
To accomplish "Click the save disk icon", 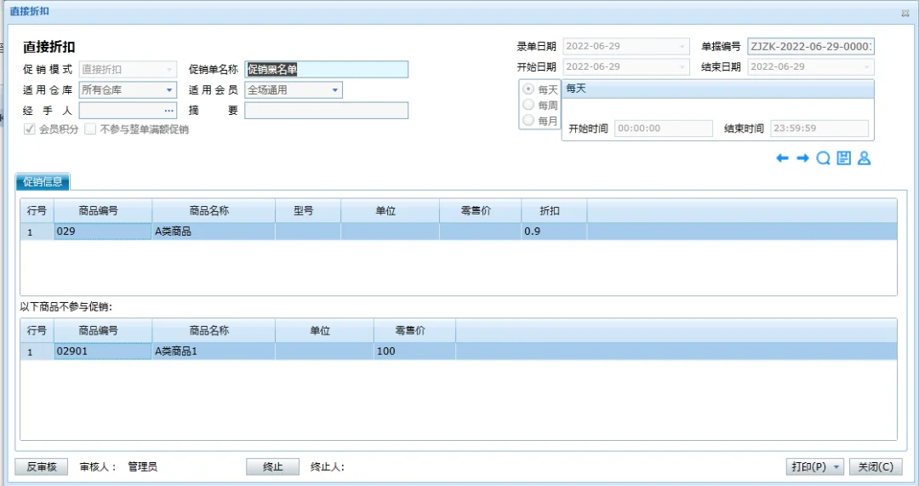I will (x=843, y=157).
